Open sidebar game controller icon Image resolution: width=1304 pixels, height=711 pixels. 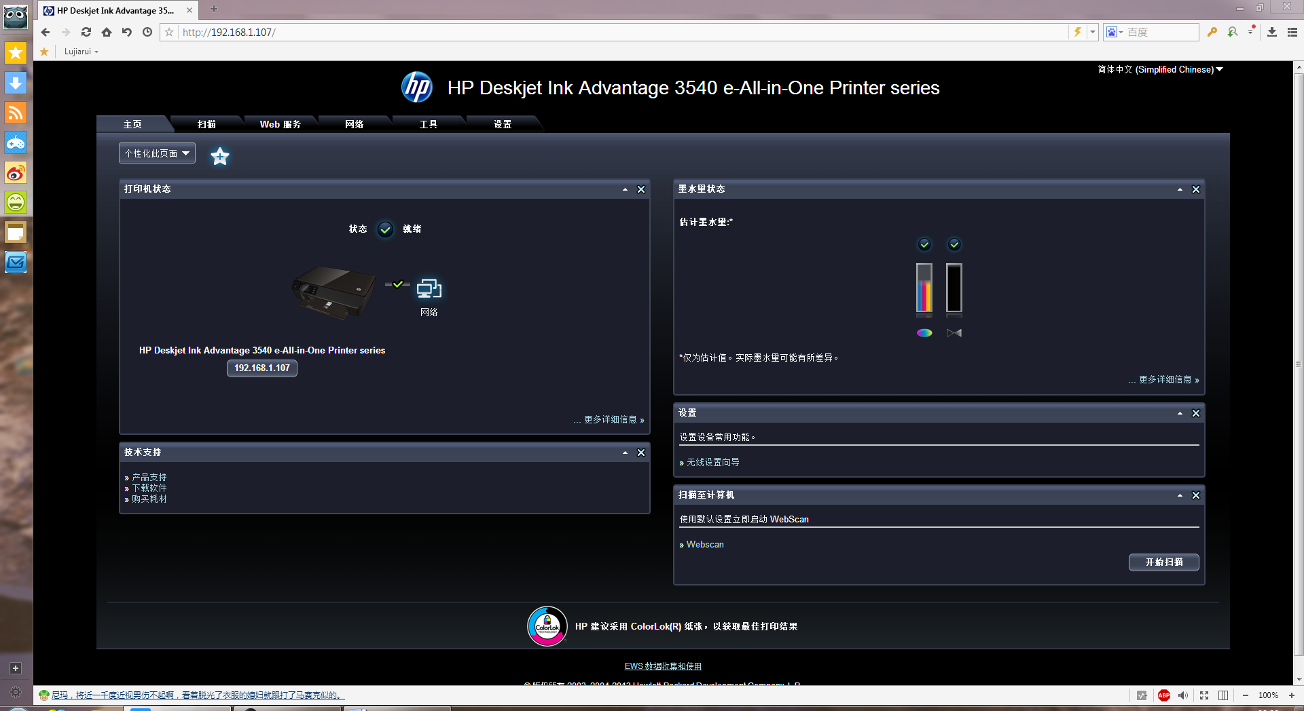[16, 142]
